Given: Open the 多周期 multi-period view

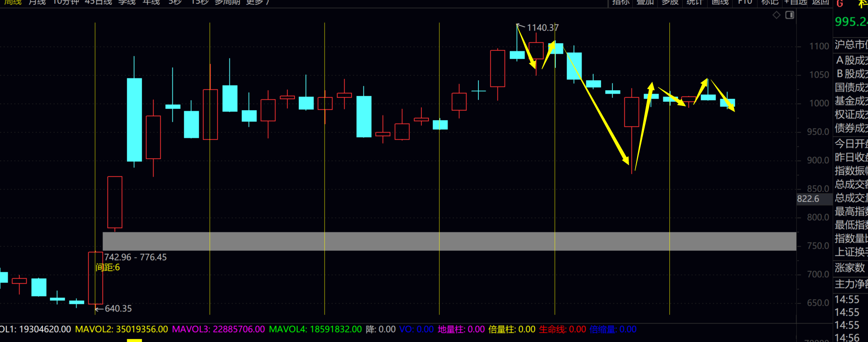Looking at the screenshot, I should point(227,2).
